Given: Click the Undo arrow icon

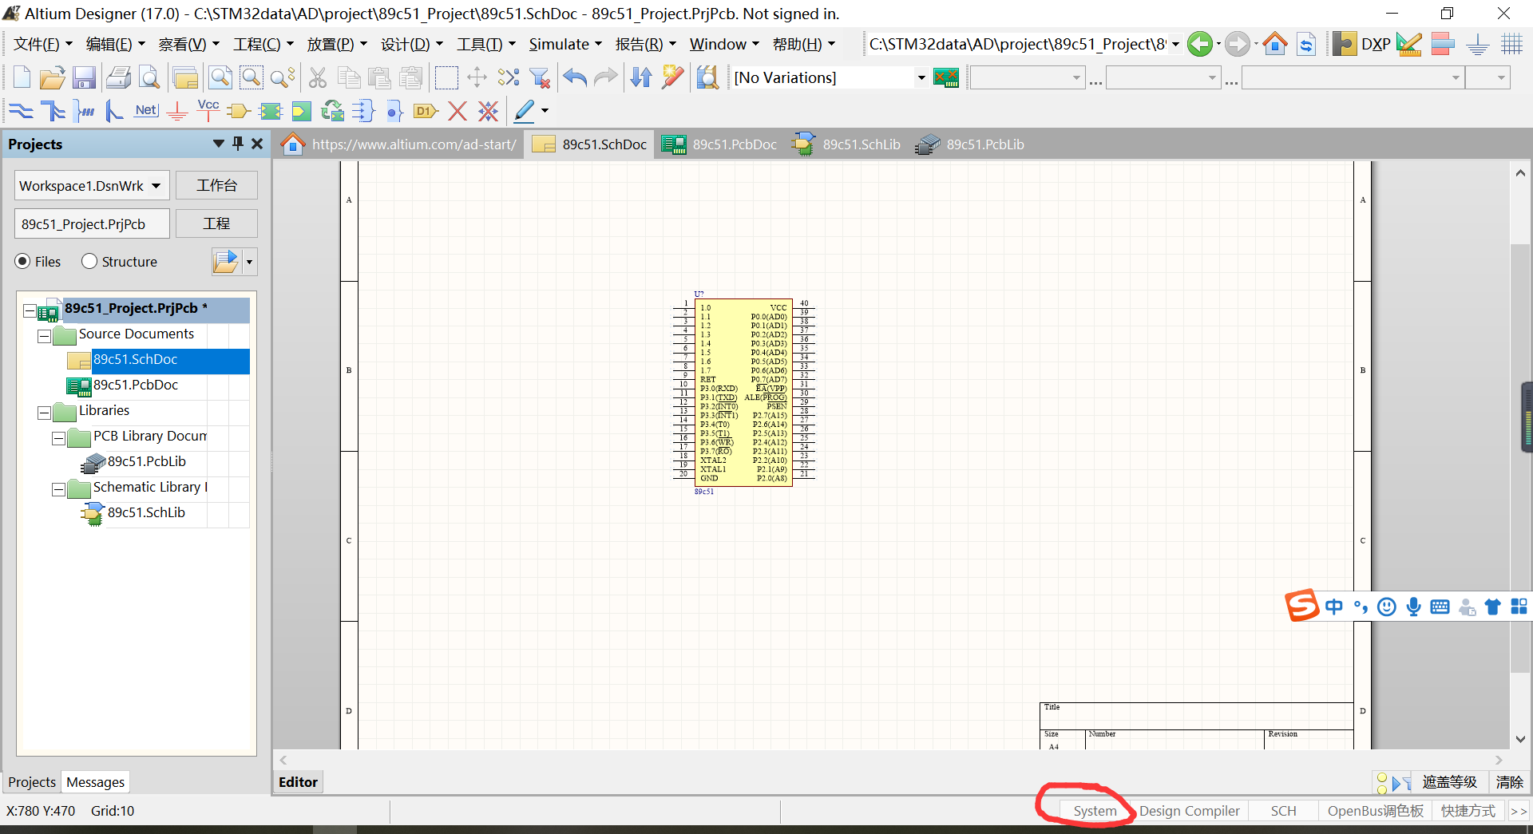Looking at the screenshot, I should [x=575, y=77].
